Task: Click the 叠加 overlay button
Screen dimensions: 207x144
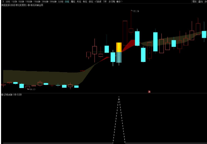Action: [200, 1]
